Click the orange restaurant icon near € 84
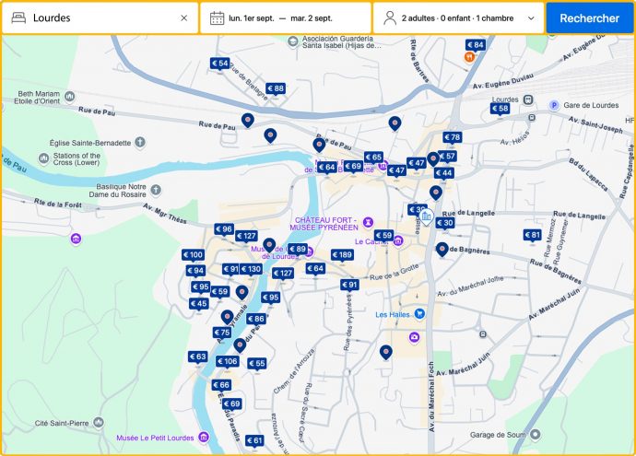The width and height of the screenshot is (636, 456). tap(469, 57)
